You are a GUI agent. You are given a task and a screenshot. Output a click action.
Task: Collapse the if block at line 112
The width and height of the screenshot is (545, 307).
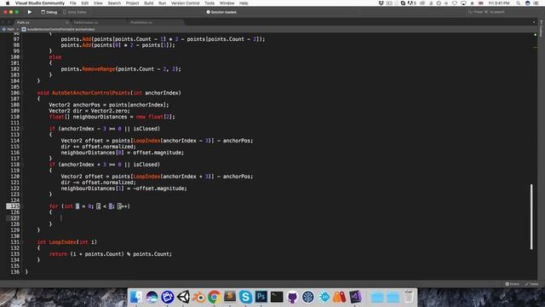pos(23,129)
